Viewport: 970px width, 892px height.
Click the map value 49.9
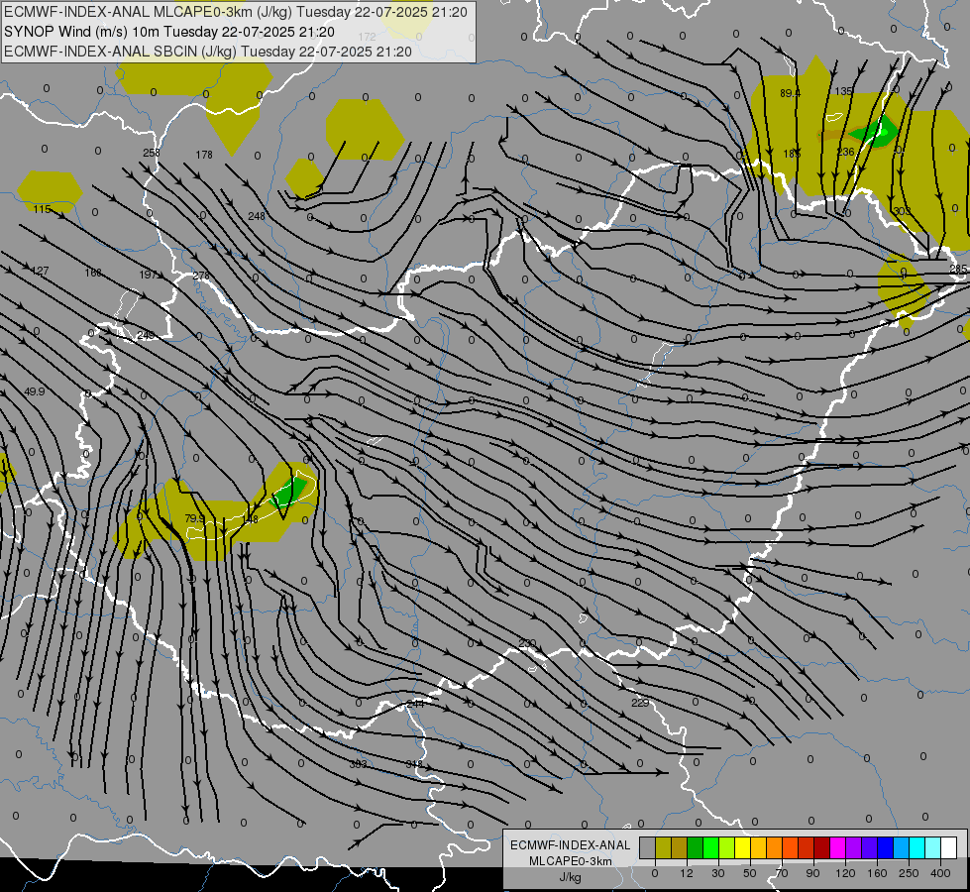point(35,391)
